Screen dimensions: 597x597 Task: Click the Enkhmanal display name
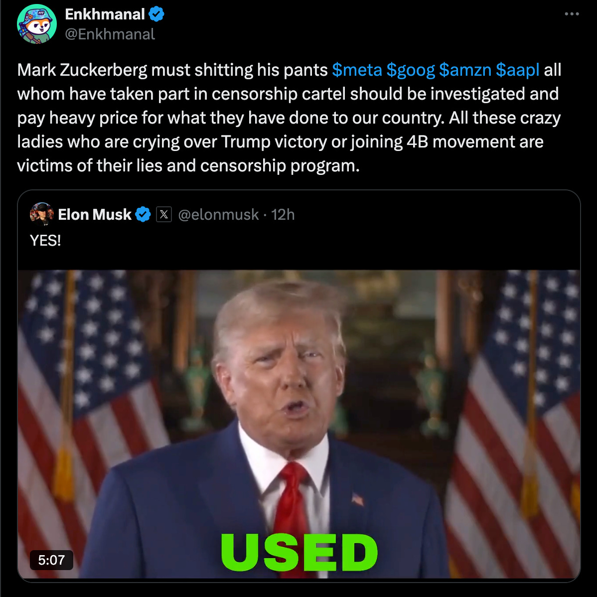[x=105, y=14]
